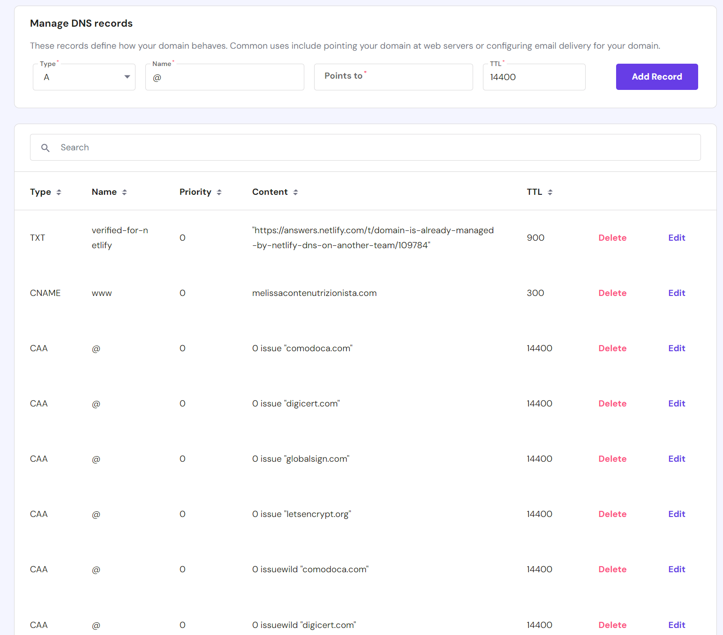
Task: Sort records by Content column arrows
Action: coord(295,192)
